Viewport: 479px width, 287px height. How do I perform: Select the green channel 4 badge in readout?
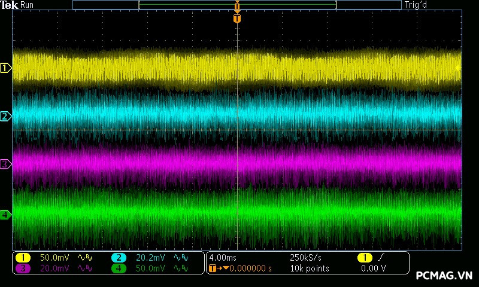point(119,268)
